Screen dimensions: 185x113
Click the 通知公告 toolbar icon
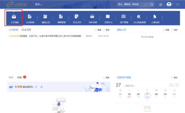click(45, 18)
